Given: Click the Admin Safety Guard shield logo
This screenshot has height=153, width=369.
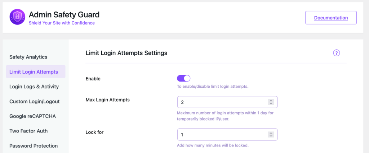Looking at the screenshot, I should pos(17,17).
